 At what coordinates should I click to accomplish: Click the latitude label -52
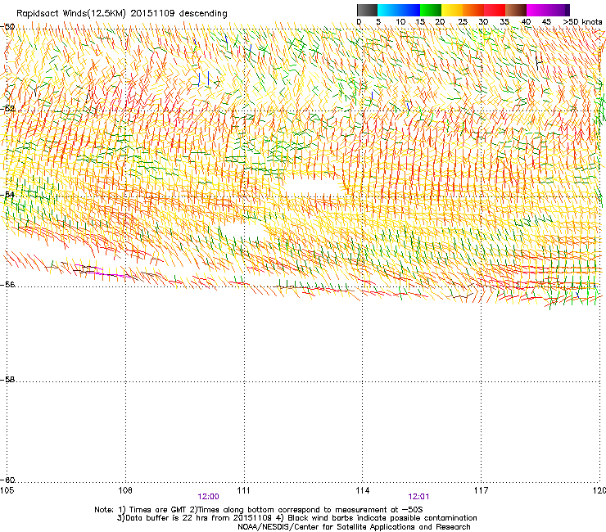pyautogui.click(x=7, y=109)
